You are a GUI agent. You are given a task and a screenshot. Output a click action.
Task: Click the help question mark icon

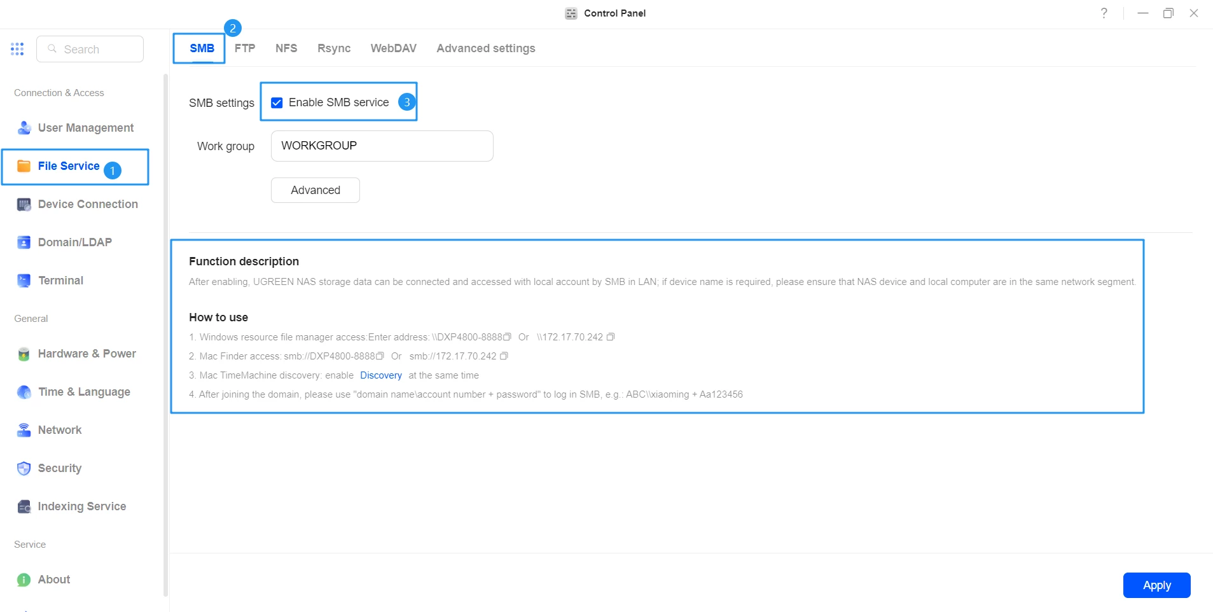click(x=1104, y=13)
